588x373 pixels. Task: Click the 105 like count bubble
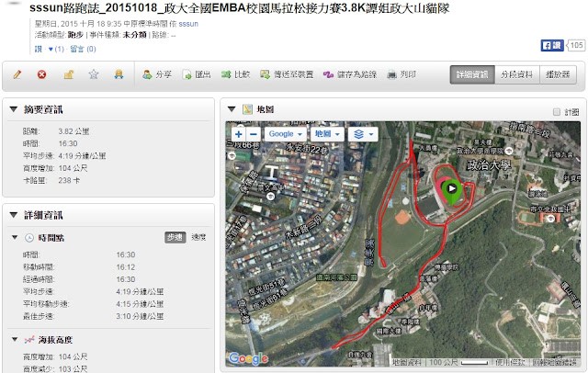pos(576,45)
